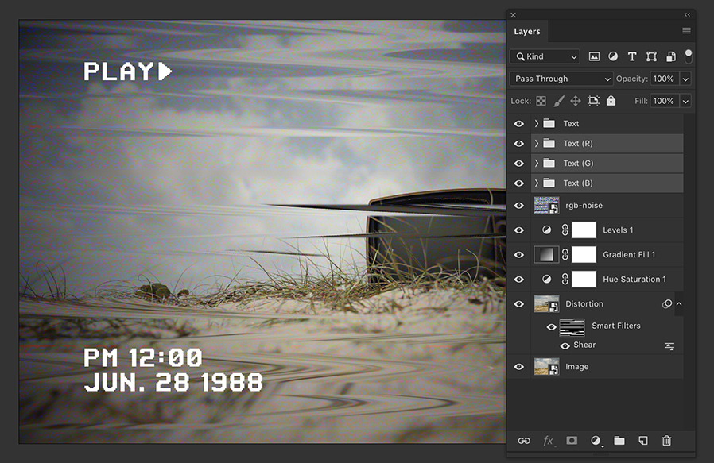Screen dimensions: 714x463
Task: Select the Smart Filters mask thumbnail
Action: pyautogui.click(x=572, y=327)
